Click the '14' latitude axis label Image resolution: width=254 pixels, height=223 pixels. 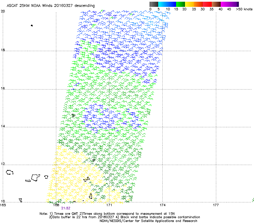[x=3, y=126]
